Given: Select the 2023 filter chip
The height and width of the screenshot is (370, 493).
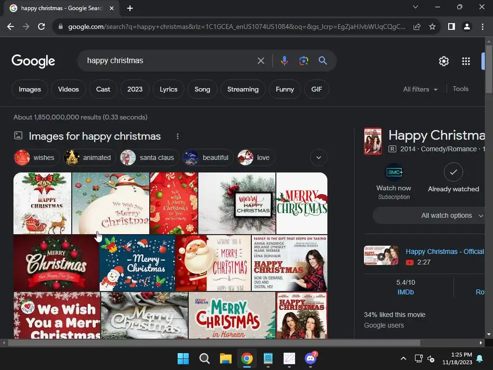Looking at the screenshot, I should coord(135,89).
